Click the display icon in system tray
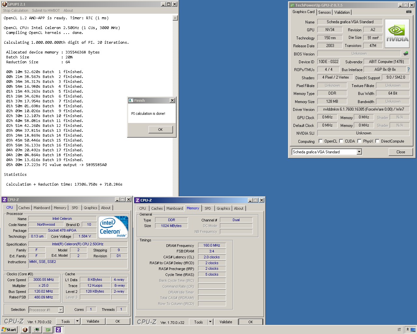This screenshot has height=334, width=417. point(413,329)
